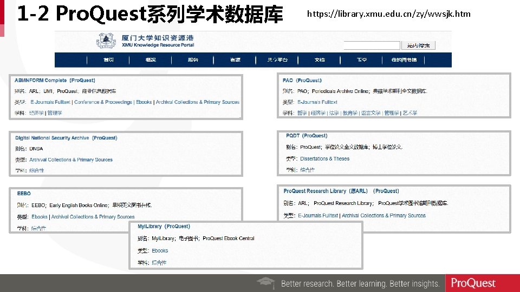The width and height of the screenshot is (520, 292).
Task: Click the Dissertations & Theses type link
Action: (324, 159)
